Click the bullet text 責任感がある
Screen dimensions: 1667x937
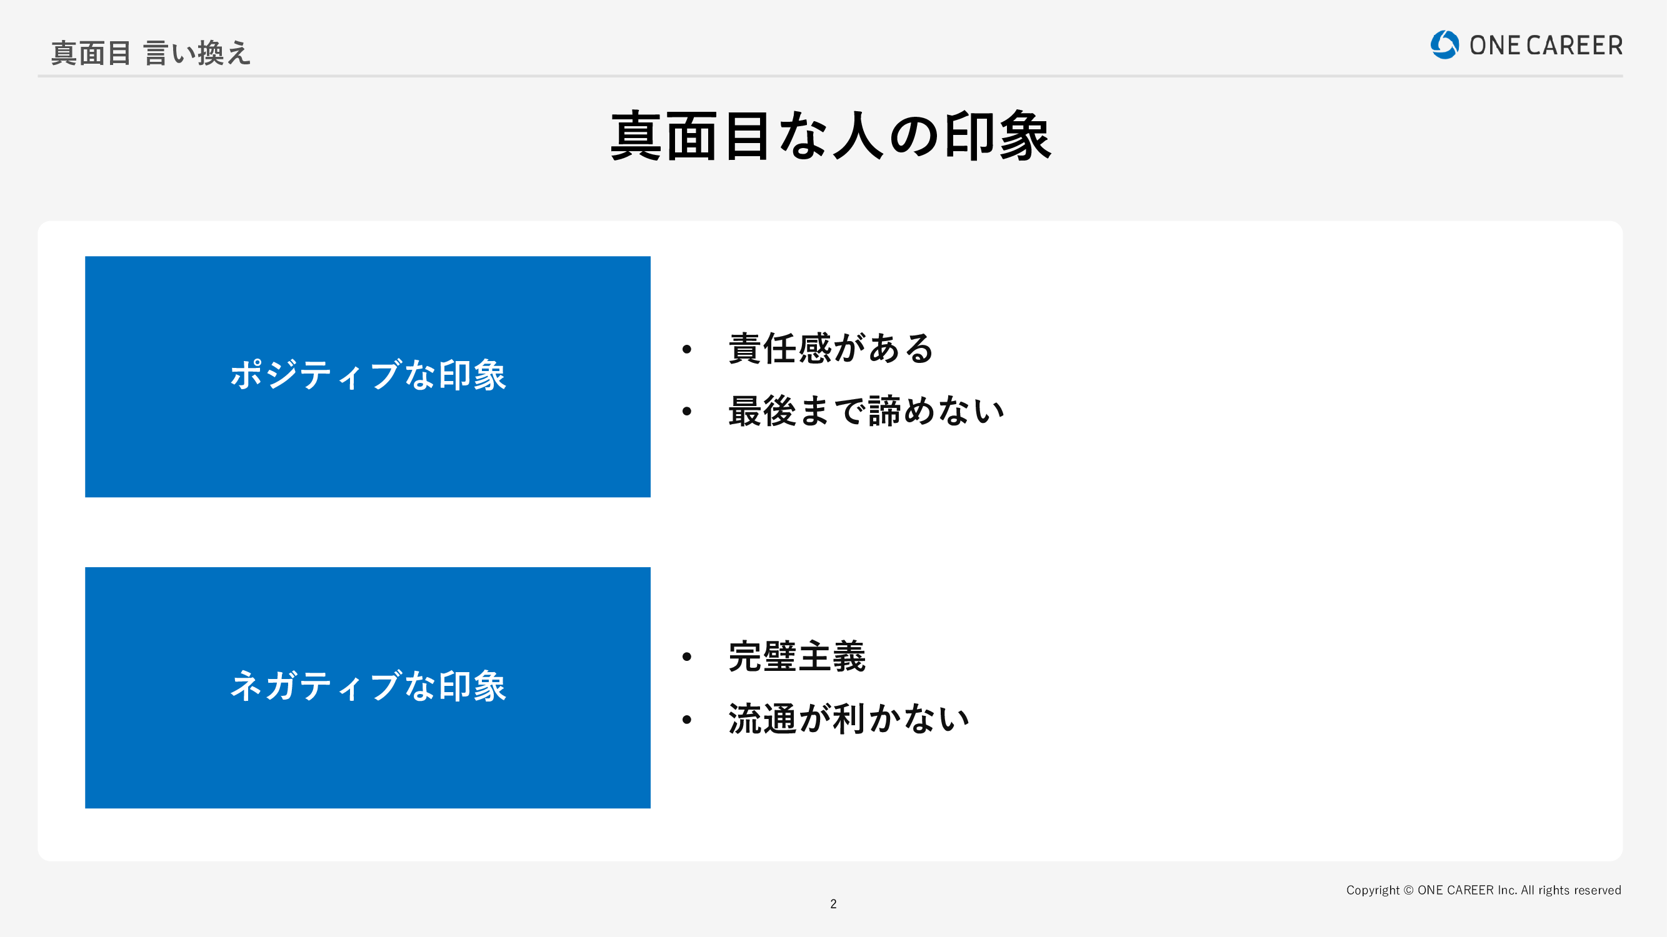click(831, 349)
